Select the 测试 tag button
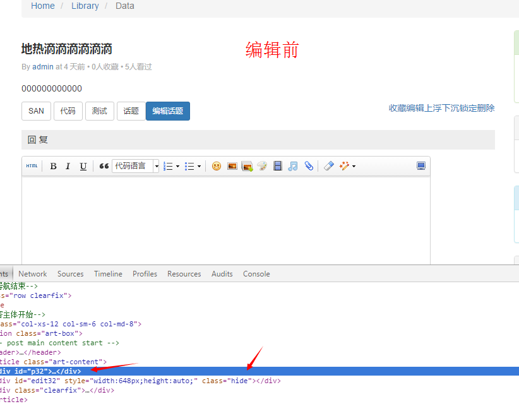Viewport: 519px width, 404px height. [x=99, y=111]
